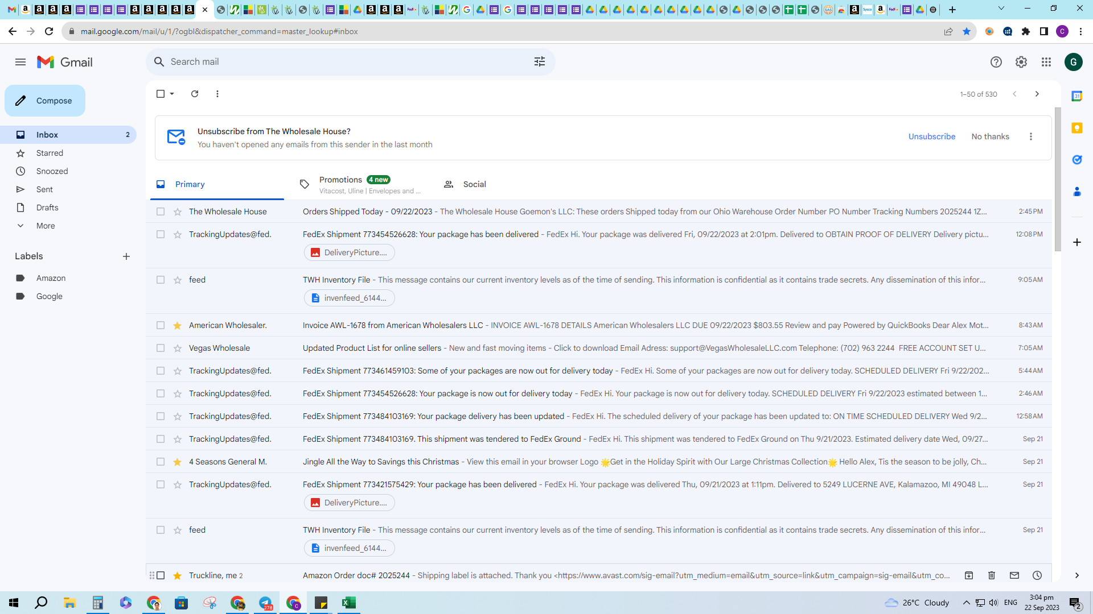The image size is (1093, 614).
Task: Open Google Contacts side panel
Action: pos(1077,192)
